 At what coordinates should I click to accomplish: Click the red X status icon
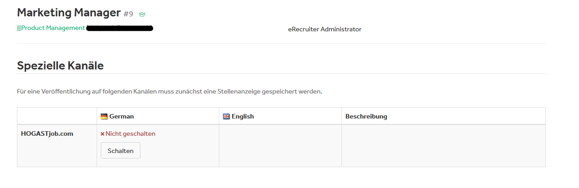pos(103,134)
